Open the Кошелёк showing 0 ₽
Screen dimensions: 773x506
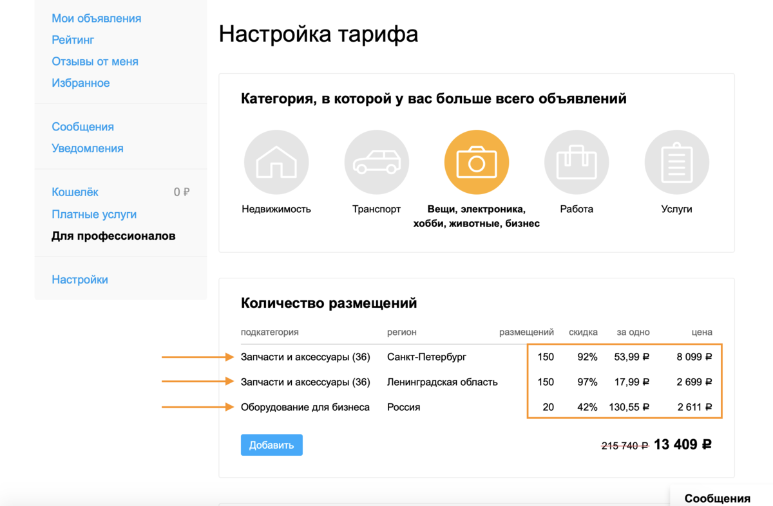73,192
